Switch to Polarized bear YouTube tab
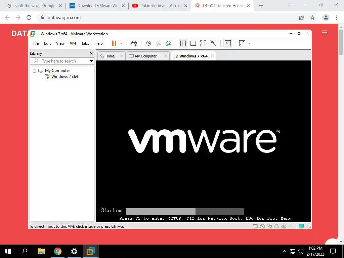The image size is (344, 258). tap(160, 6)
